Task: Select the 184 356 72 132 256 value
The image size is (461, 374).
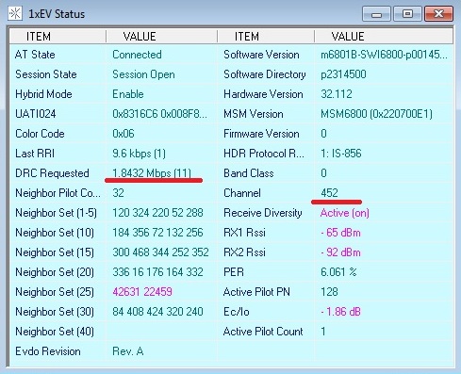Action: tap(157, 233)
